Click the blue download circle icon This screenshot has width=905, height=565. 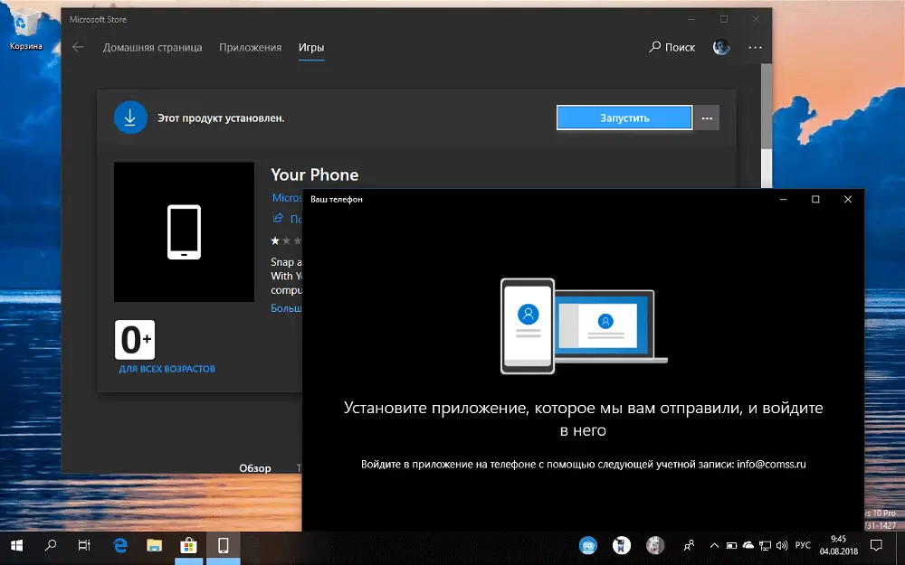point(130,118)
